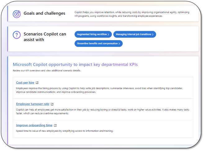Click the question mark scenarios icon

17,35
